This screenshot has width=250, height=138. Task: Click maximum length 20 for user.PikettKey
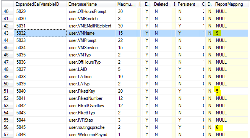[126, 91]
